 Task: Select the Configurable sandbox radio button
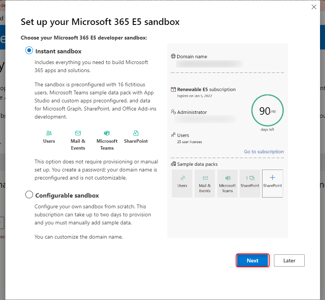pyautogui.click(x=29, y=195)
